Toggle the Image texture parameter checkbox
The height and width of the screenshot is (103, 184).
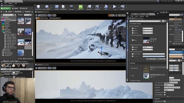[133, 40]
